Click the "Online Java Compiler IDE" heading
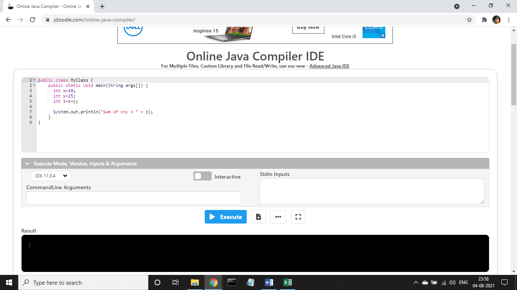 point(255,56)
